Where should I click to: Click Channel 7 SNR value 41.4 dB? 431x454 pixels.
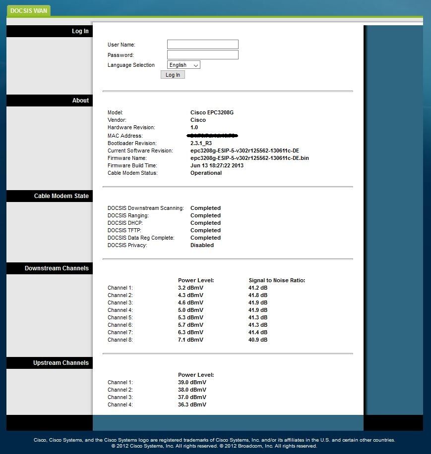coord(258,332)
